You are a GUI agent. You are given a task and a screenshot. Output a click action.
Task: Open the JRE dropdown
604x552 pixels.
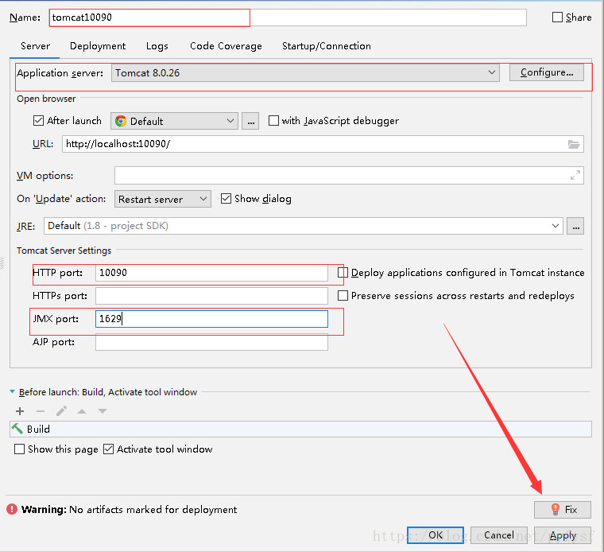(x=304, y=226)
